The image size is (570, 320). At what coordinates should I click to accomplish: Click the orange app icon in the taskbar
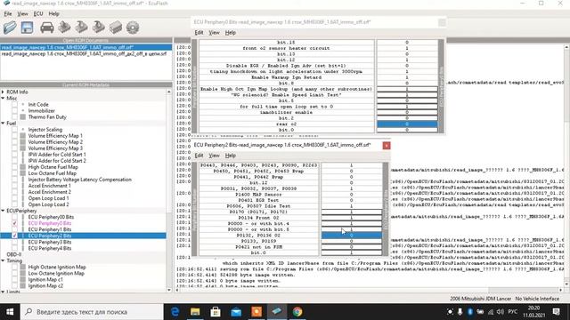pyautogui.click(x=256, y=312)
